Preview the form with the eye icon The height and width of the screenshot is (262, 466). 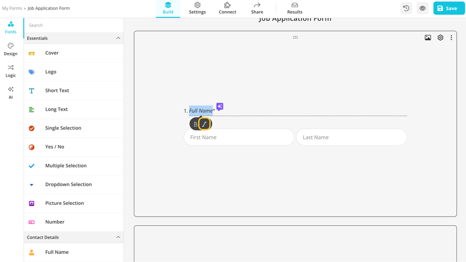[x=422, y=8]
